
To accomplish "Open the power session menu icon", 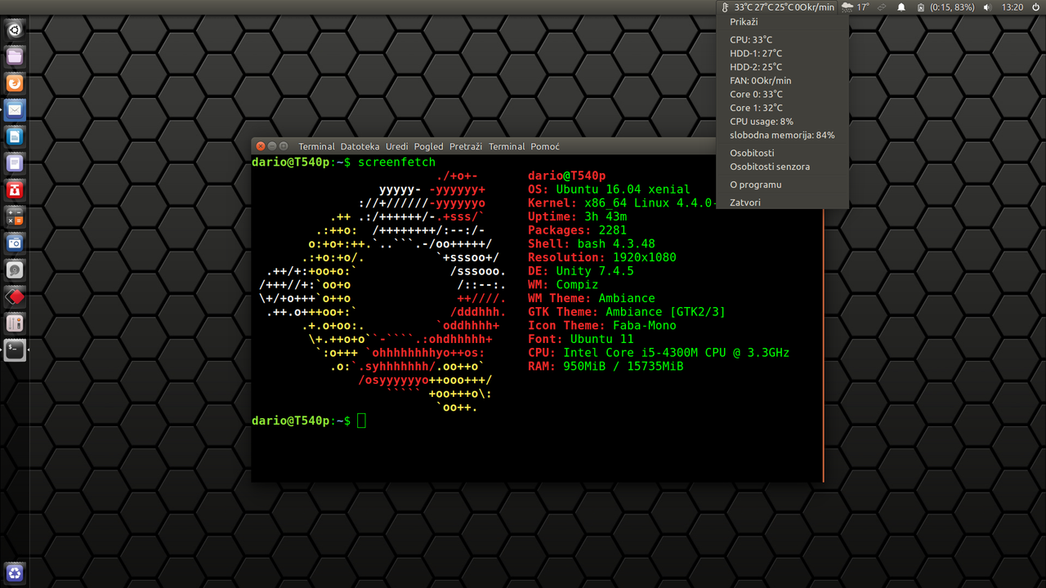I will [x=1035, y=7].
